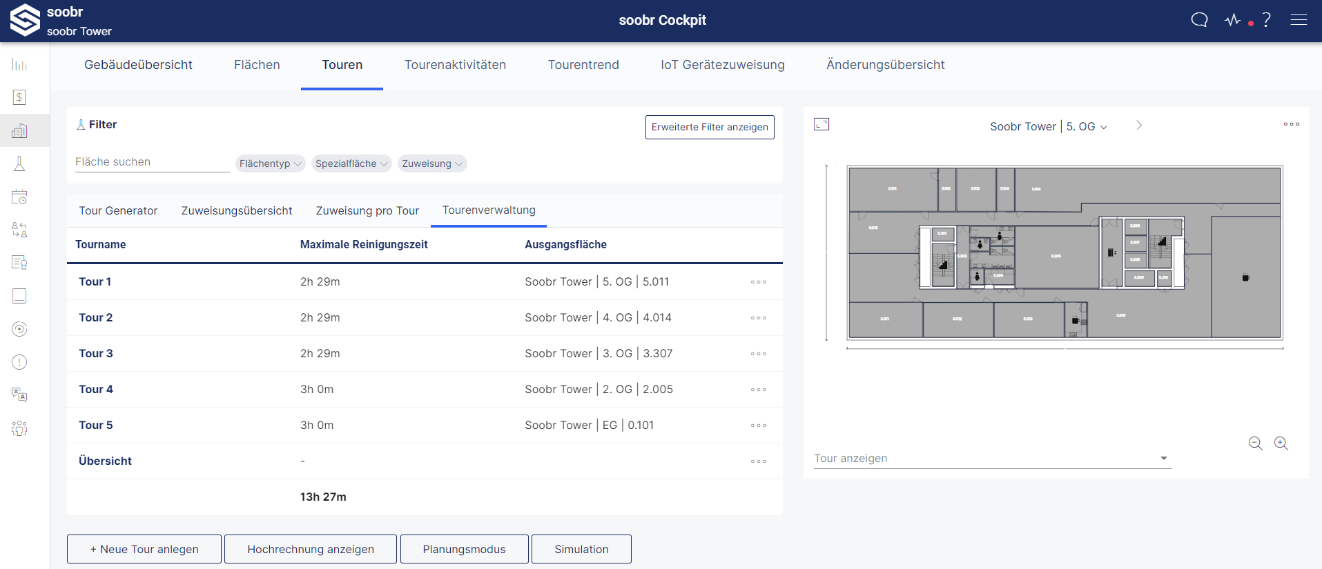Open three-dot menu for Tour 1
This screenshot has width=1322, height=569.
759,282
